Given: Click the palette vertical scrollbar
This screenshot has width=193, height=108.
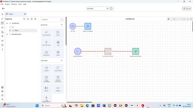Looking at the screenshot, I should (66, 31).
